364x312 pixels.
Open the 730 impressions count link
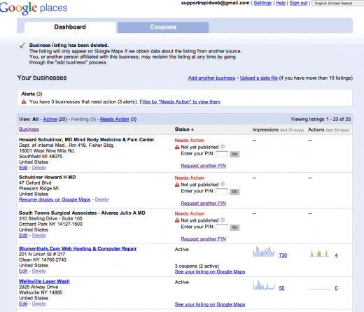click(283, 255)
